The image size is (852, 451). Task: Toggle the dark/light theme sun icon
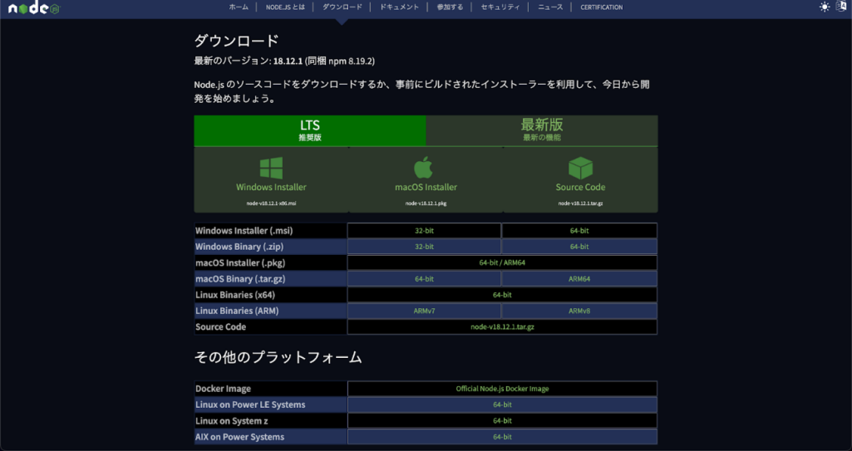click(x=825, y=7)
